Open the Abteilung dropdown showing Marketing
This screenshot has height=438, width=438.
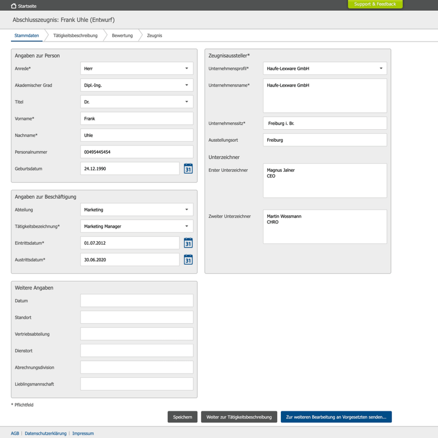point(136,209)
